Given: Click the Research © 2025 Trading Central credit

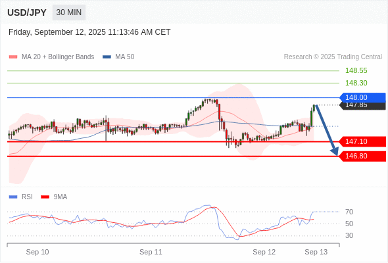Looking at the screenshot, I should (x=333, y=57).
